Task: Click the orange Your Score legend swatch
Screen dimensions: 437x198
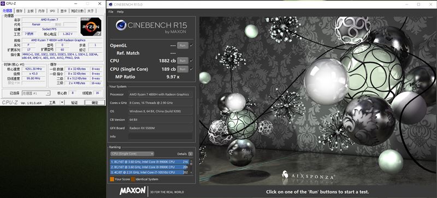Action: (x=112, y=179)
